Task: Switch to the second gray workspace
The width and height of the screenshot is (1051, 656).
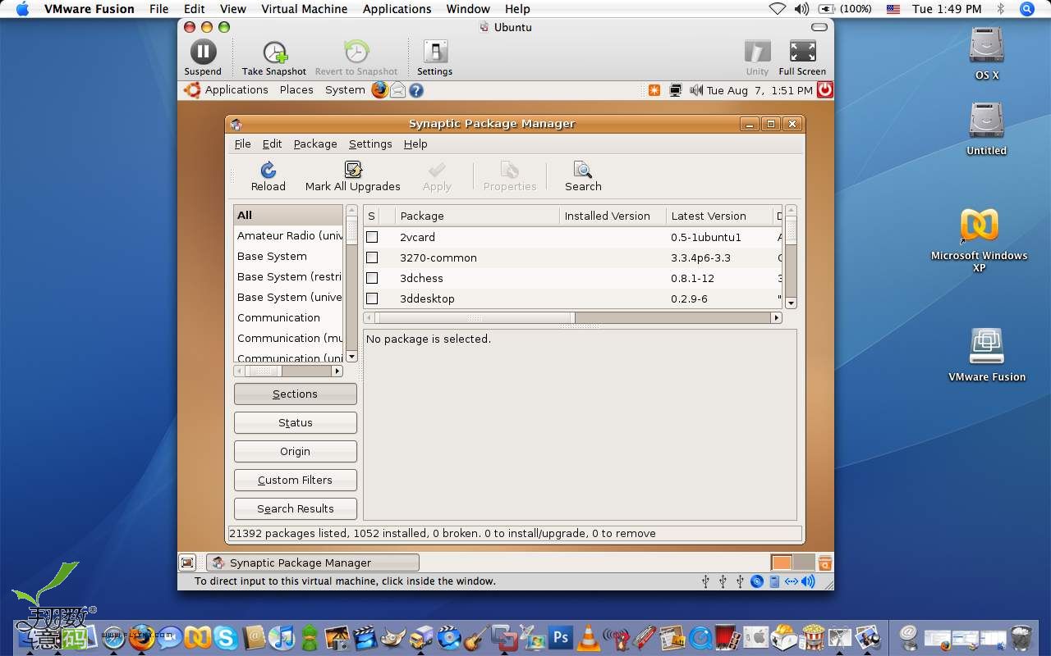Action: pyautogui.click(x=804, y=563)
